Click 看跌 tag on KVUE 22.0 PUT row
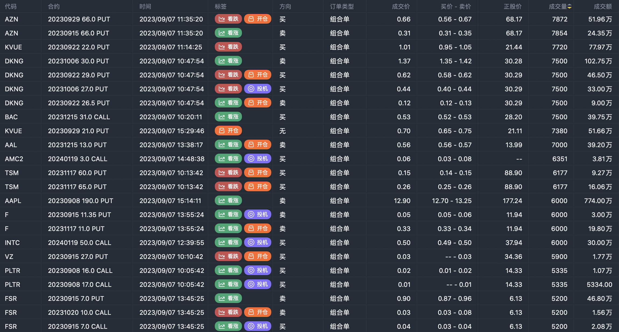This screenshot has height=332, width=619. 228,47
